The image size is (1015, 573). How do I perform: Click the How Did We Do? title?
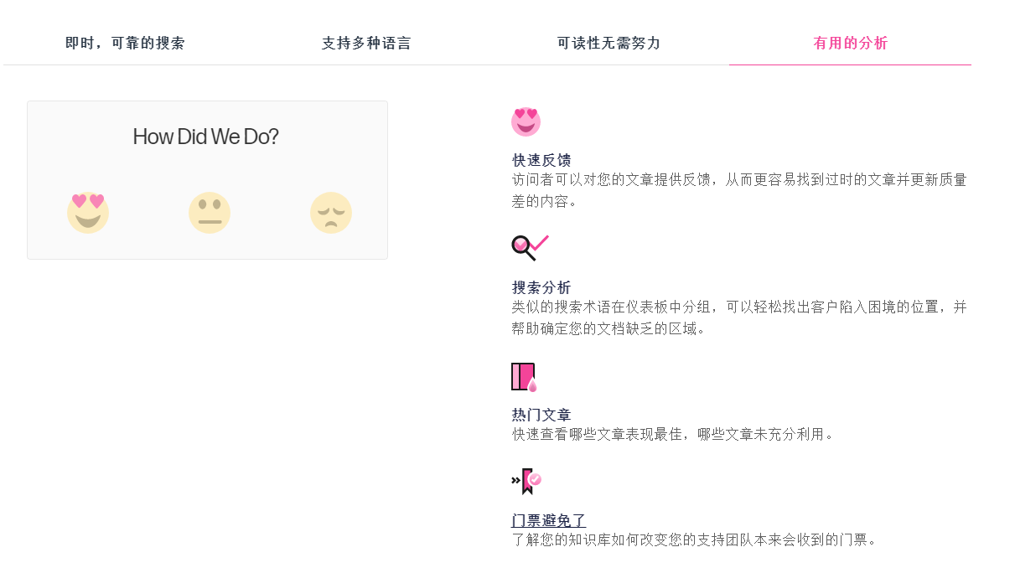[206, 137]
